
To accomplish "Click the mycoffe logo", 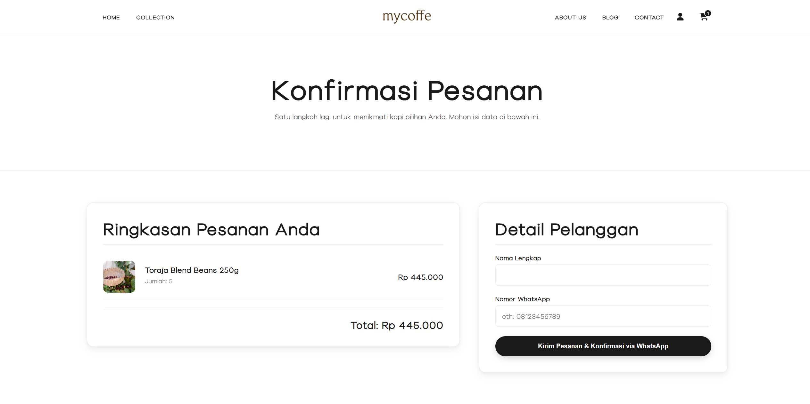I will [407, 16].
